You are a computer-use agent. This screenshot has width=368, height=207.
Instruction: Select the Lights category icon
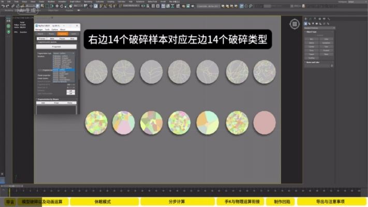click(x=313, y=24)
